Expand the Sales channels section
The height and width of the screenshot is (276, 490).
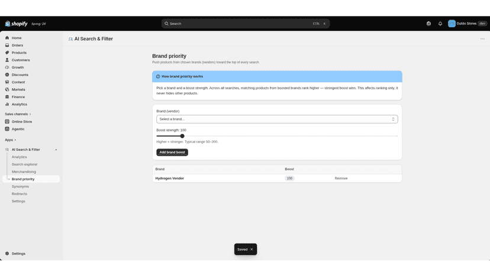point(18,114)
